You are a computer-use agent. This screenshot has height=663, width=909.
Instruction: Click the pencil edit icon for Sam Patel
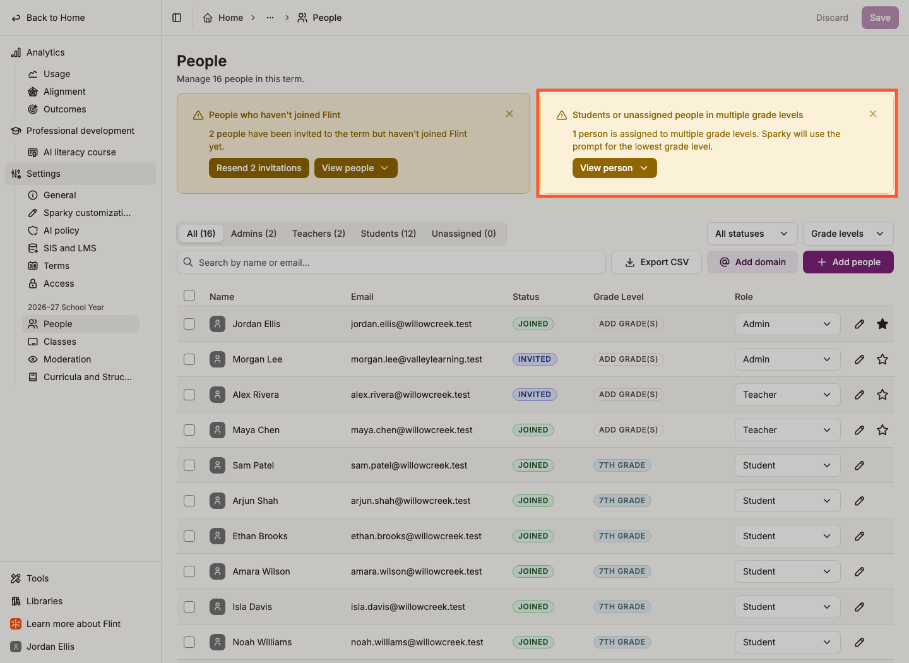tap(859, 465)
